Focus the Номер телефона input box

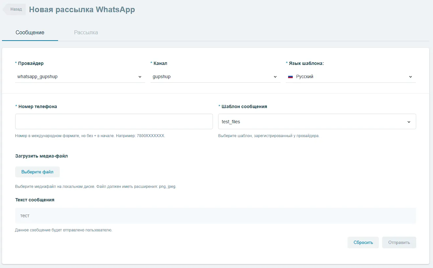point(114,122)
